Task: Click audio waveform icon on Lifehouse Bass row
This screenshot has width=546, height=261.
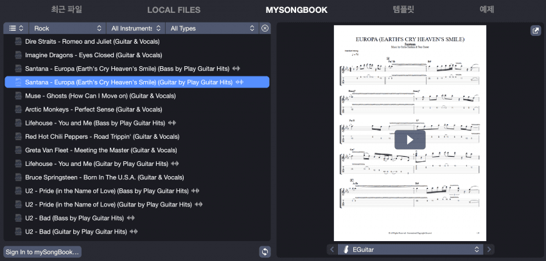Action: click(x=172, y=123)
